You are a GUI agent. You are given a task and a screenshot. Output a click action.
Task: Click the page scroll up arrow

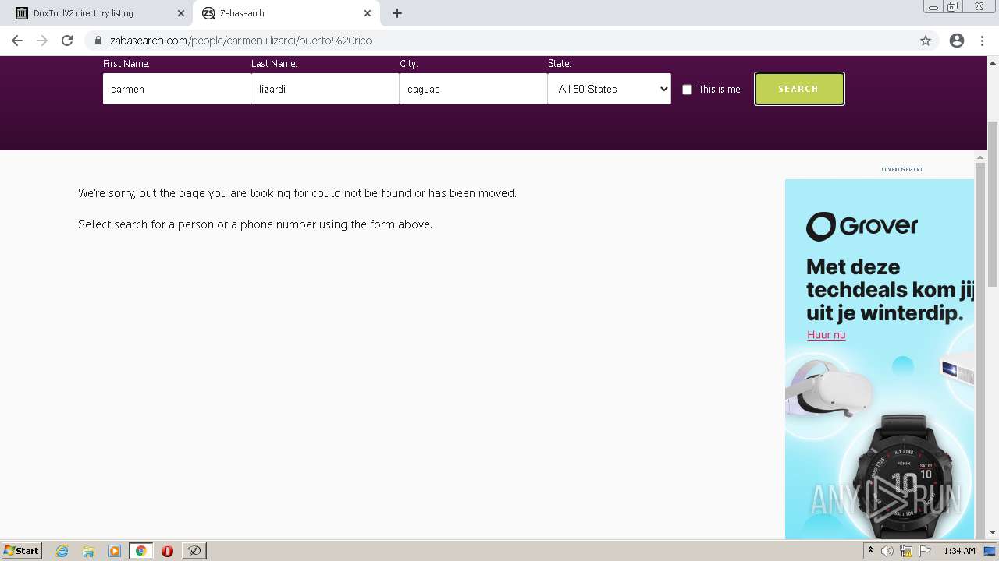pyautogui.click(x=993, y=62)
